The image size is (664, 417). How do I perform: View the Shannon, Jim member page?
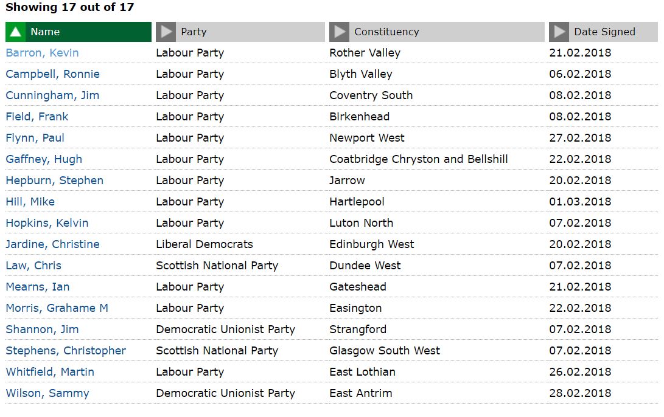pos(43,329)
